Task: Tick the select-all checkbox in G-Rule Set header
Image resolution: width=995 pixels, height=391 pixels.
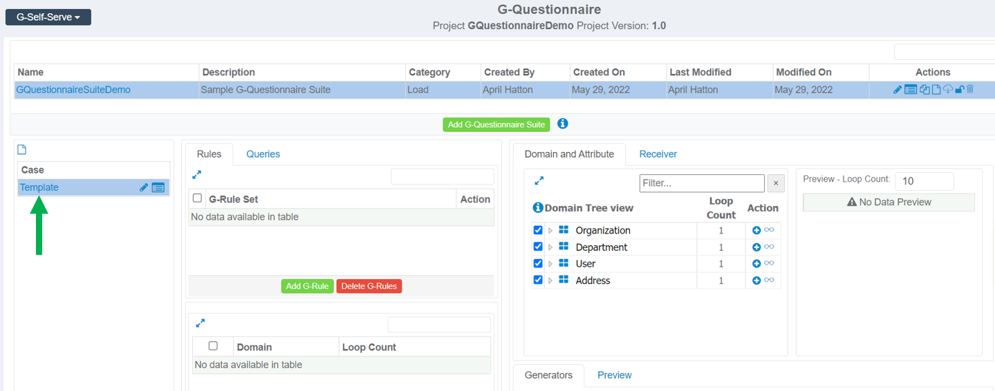Action: (x=197, y=198)
